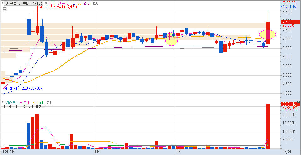Click the 26,341,101주(8,738.16%) volume readout
Image resolution: width=301 pixels, height=155 pixels.
pyautogui.click(x=23, y=106)
